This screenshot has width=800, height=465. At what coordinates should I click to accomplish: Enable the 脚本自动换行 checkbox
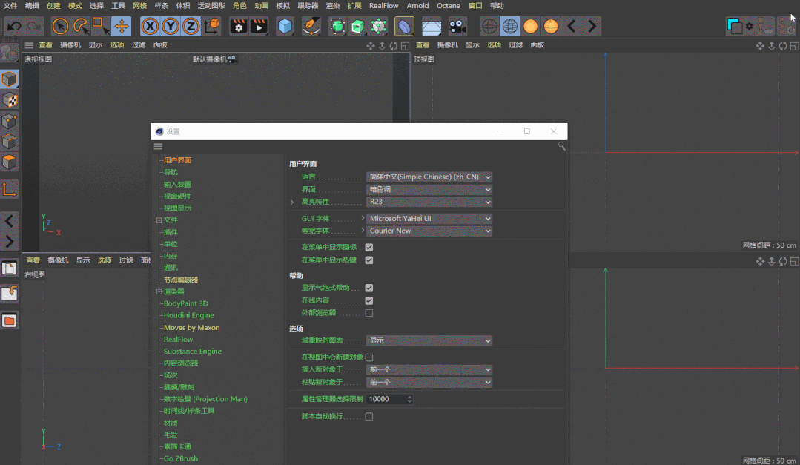click(369, 417)
